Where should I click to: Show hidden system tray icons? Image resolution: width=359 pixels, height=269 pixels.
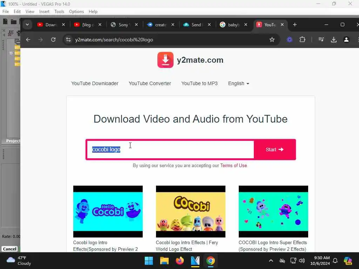[271, 261]
